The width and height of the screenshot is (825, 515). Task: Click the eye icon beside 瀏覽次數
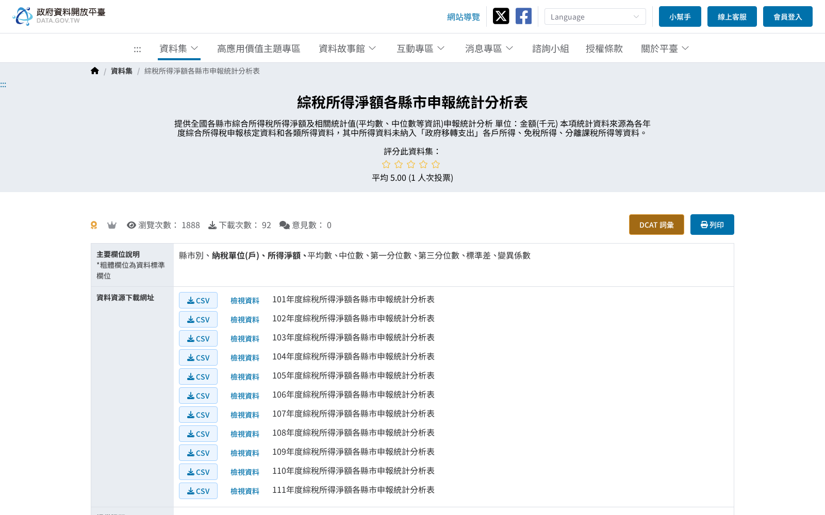tap(131, 225)
